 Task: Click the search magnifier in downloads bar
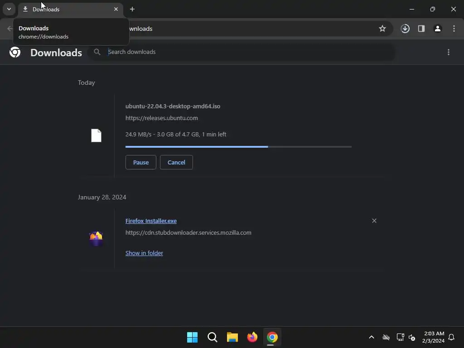tap(97, 52)
